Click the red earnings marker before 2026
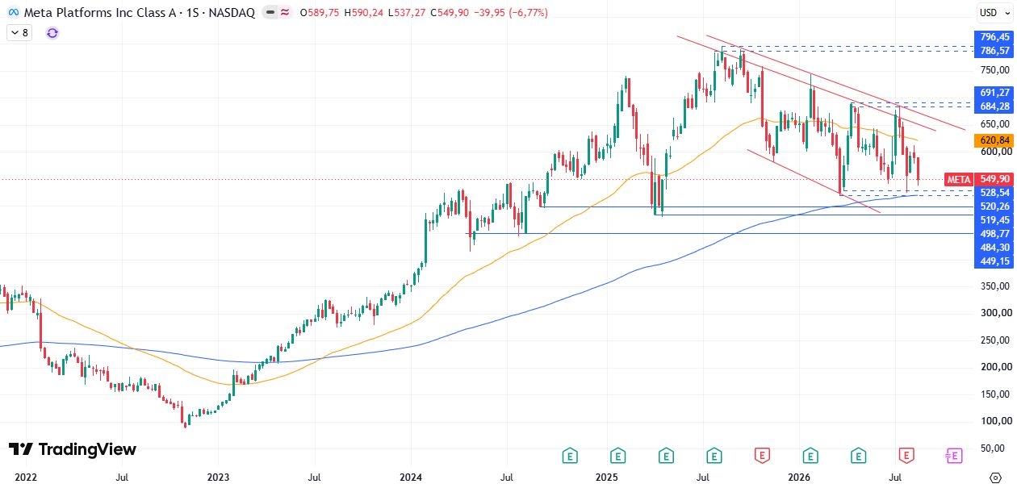This screenshot has height=488, width=1017. [x=762, y=456]
